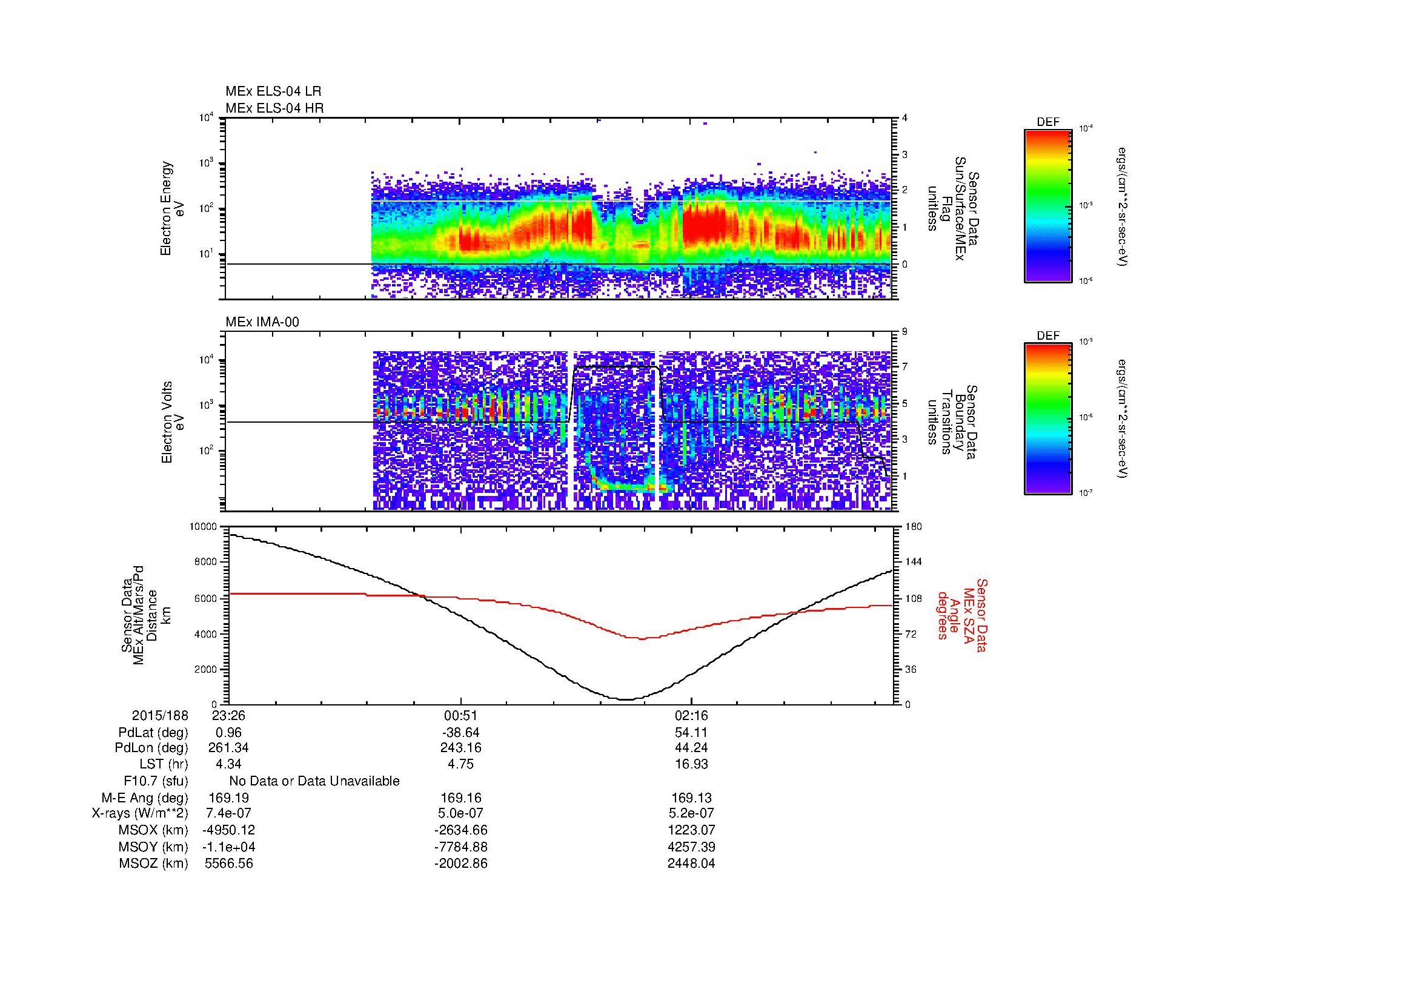Screen dimensions: 1417x1001
Task: Click the time tick label '23:26'
Action: 229,715
